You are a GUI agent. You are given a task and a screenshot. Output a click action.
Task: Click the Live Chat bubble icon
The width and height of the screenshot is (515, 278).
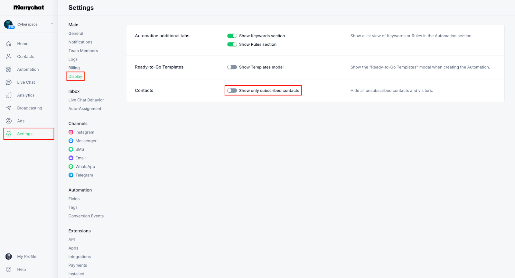(x=9, y=82)
